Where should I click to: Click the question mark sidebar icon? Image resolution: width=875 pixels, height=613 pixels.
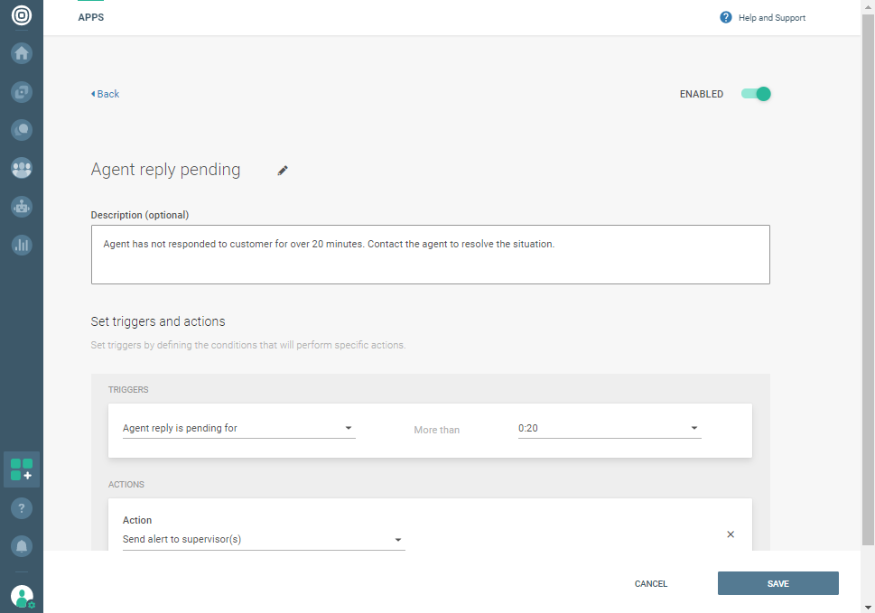coord(22,508)
